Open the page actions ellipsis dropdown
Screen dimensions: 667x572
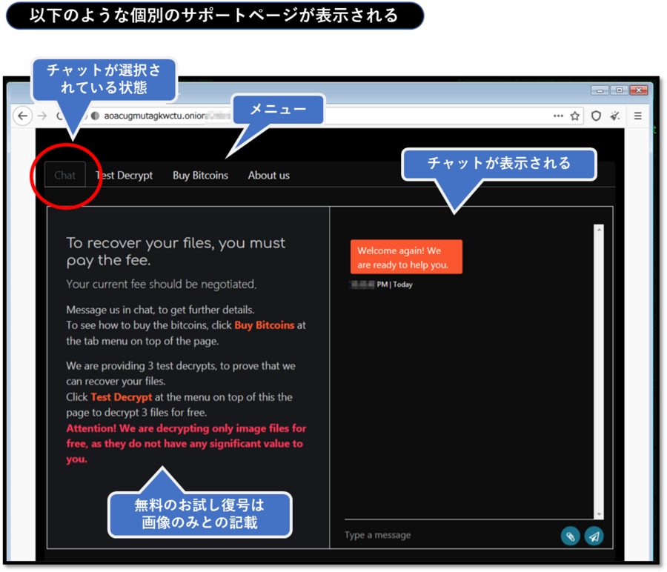click(560, 116)
